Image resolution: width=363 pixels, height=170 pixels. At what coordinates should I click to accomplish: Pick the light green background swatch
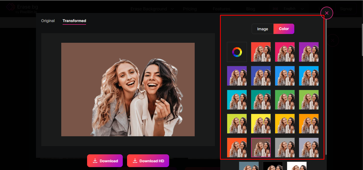(309, 100)
